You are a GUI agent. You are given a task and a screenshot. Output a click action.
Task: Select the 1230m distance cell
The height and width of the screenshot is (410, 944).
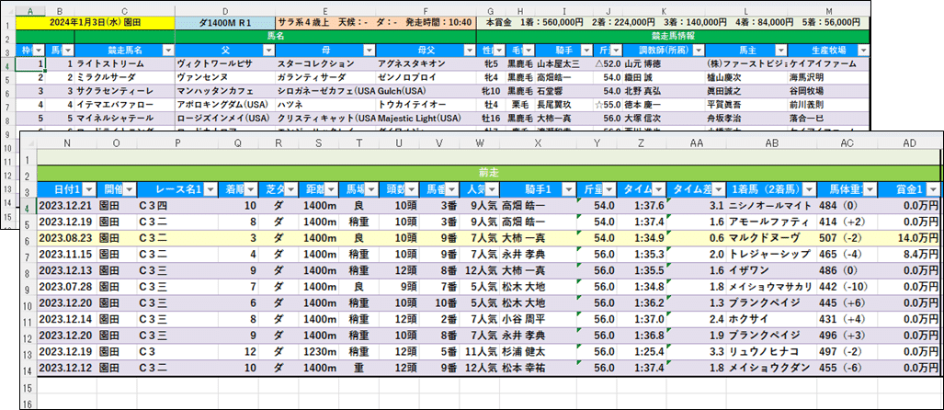coord(318,351)
